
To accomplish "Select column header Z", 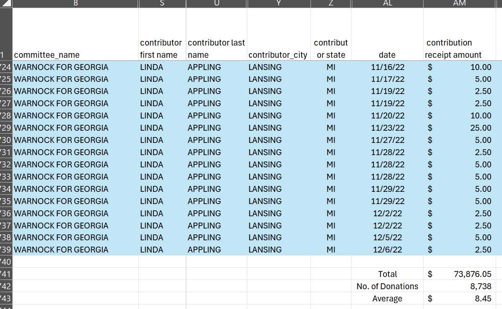I will 331,3.
